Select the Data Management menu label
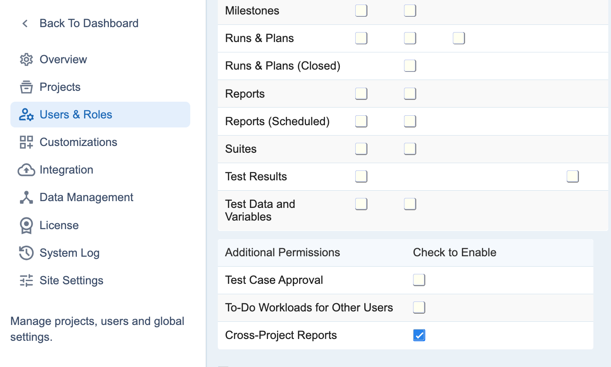The image size is (611, 367). 86,198
